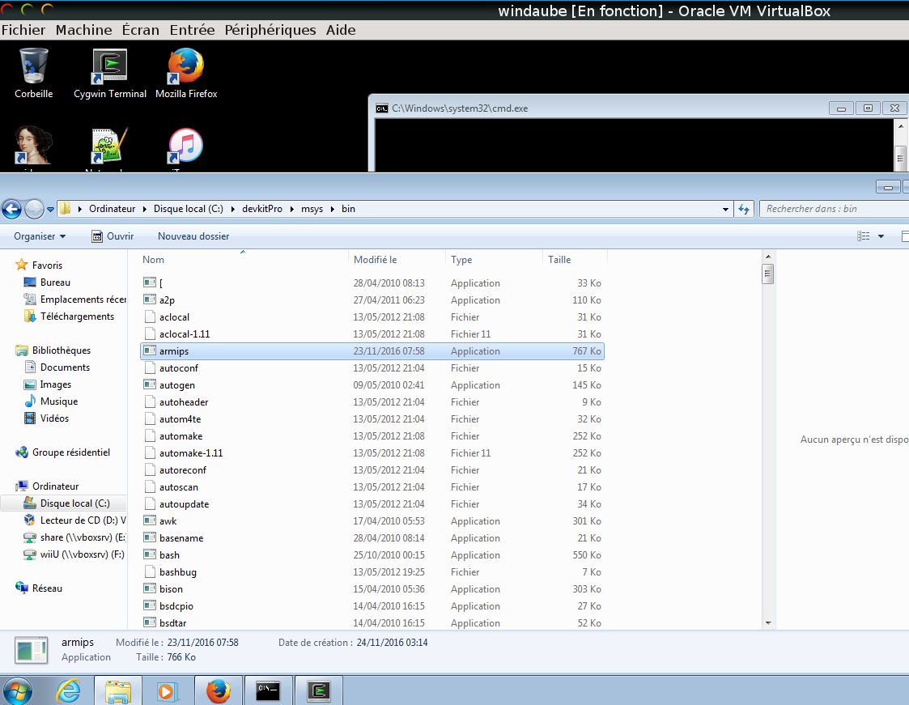Select the automake-1.11 file row
This screenshot has width=909, height=705.
(x=372, y=452)
